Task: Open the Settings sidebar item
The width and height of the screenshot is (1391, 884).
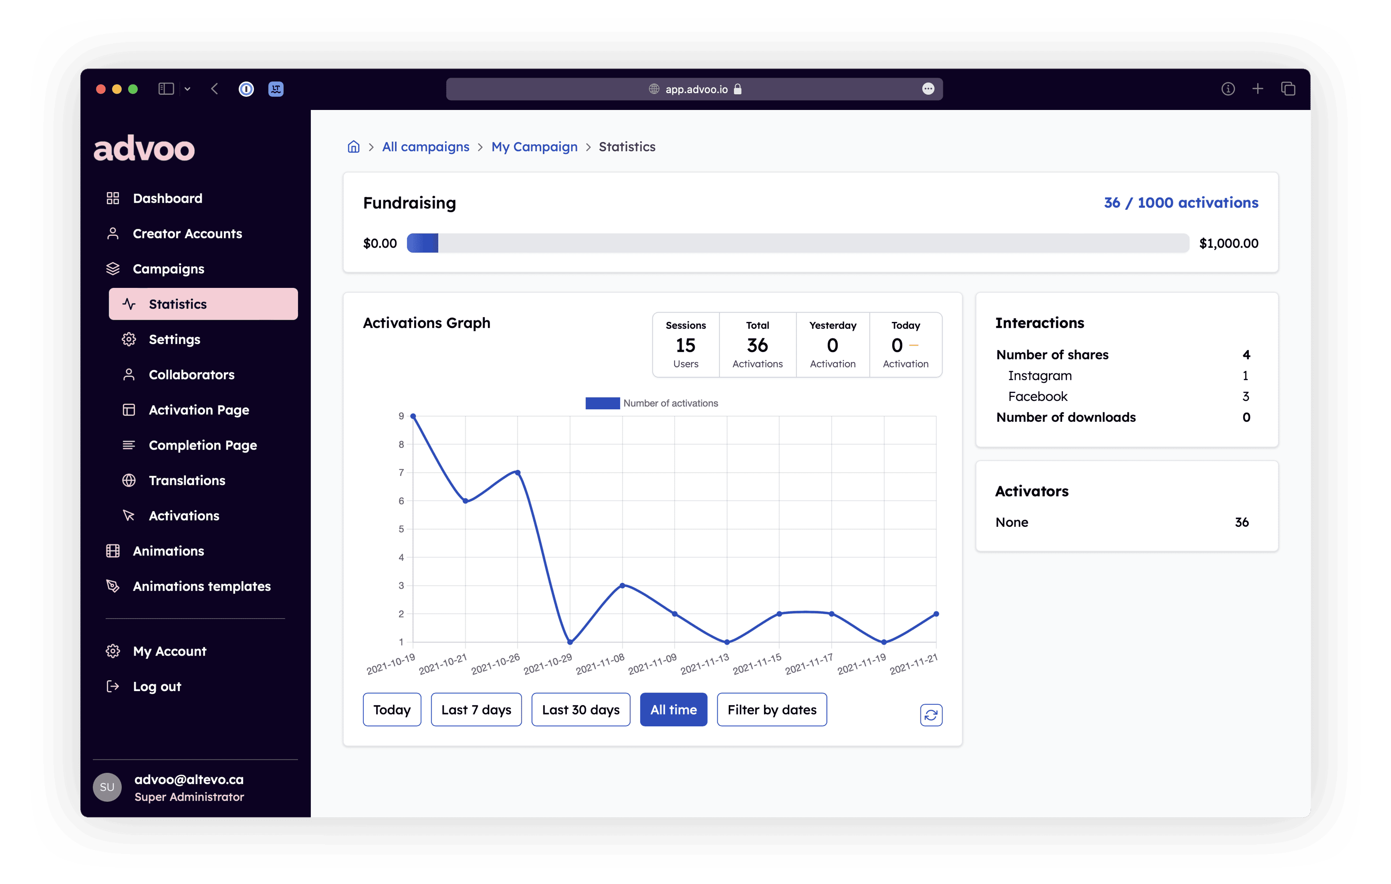Action: (174, 340)
